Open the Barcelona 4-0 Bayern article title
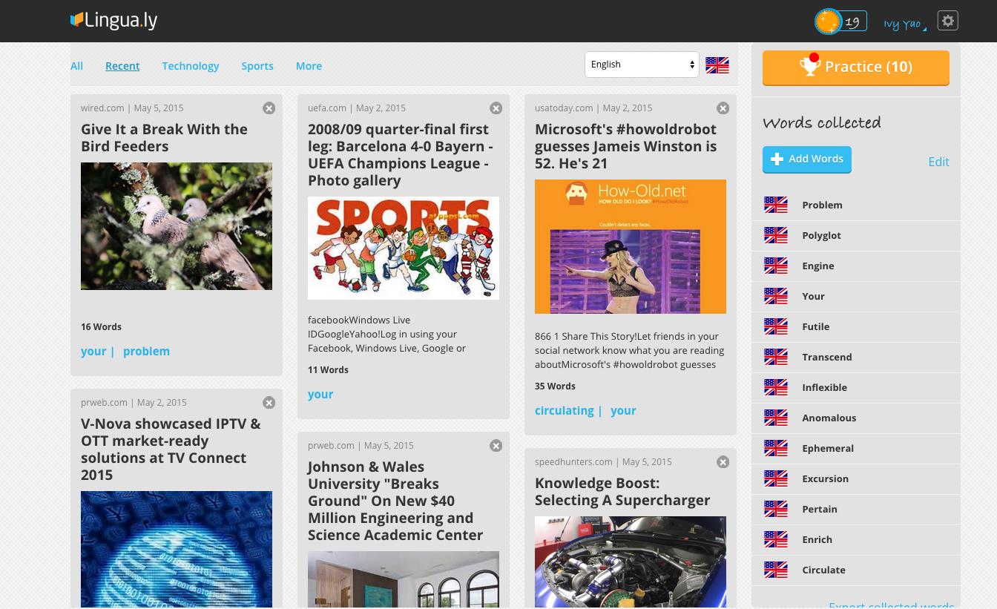 tap(401, 154)
